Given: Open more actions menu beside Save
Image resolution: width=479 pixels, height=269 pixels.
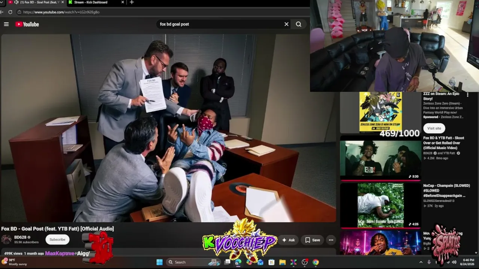Looking at the screenshot, I should (331, 240).
